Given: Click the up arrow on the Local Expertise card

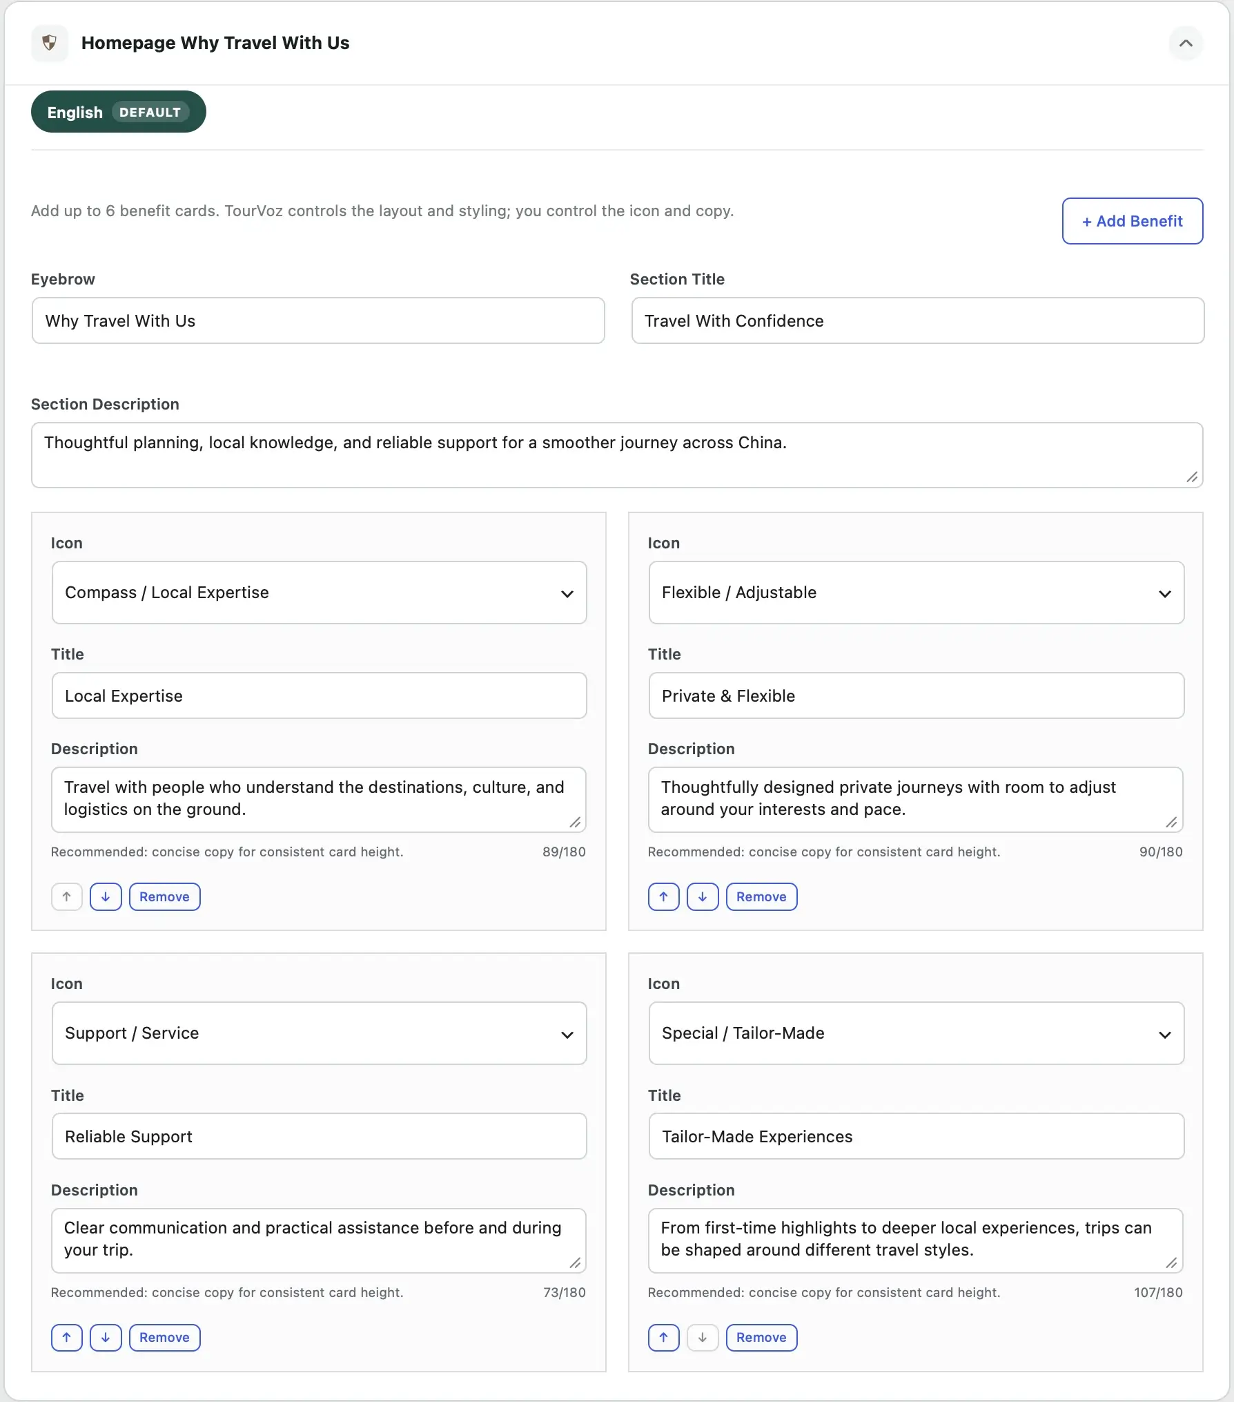Looking at the screenshot, I should [67, 896].
